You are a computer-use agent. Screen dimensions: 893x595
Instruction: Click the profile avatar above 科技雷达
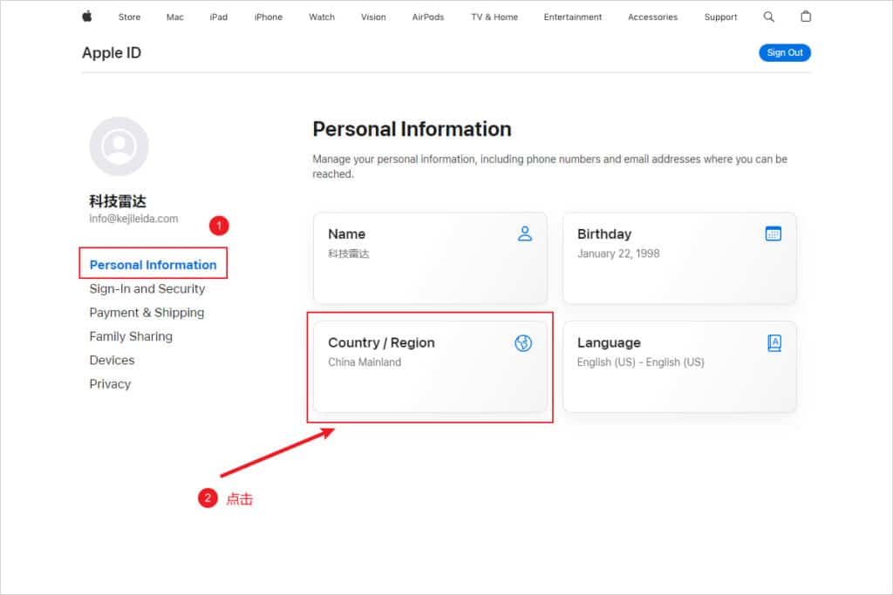(119, 146)
